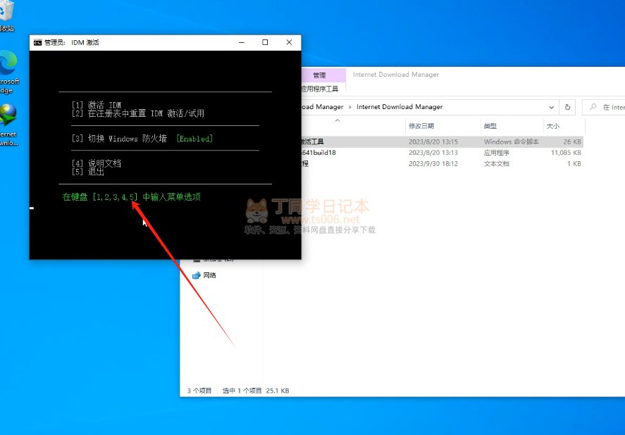This screenshot has height=435, width=625.
Task: Click the console icon in the IDM activation title bar
Action: (x=37, y=43)
